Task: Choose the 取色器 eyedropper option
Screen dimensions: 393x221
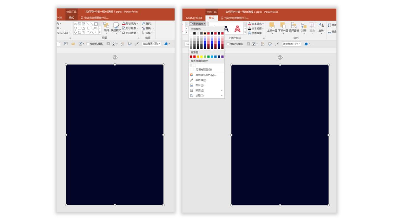Action: [x=201, y=80]
